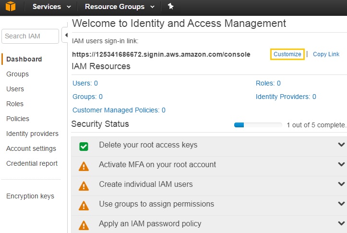The image size is (347, 233).
Task: Click warning icon beside Create individual IAM users
Action: click(x=84, y=186)
